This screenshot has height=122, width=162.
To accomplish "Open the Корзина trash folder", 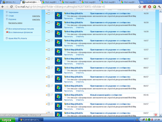I will (12, 19).
